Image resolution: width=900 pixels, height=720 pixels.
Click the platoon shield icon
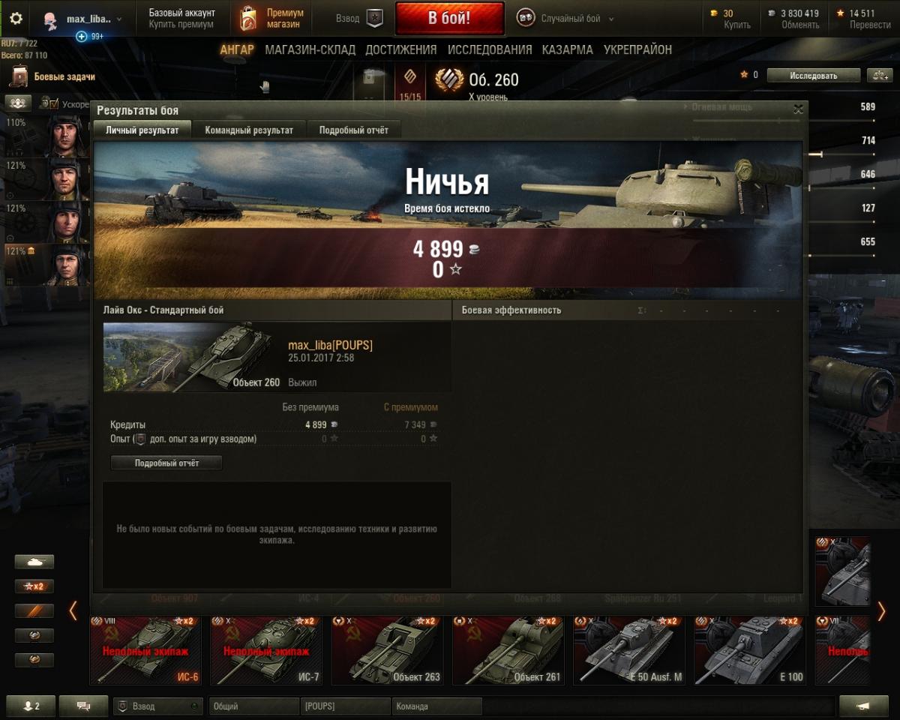[374, 19]
